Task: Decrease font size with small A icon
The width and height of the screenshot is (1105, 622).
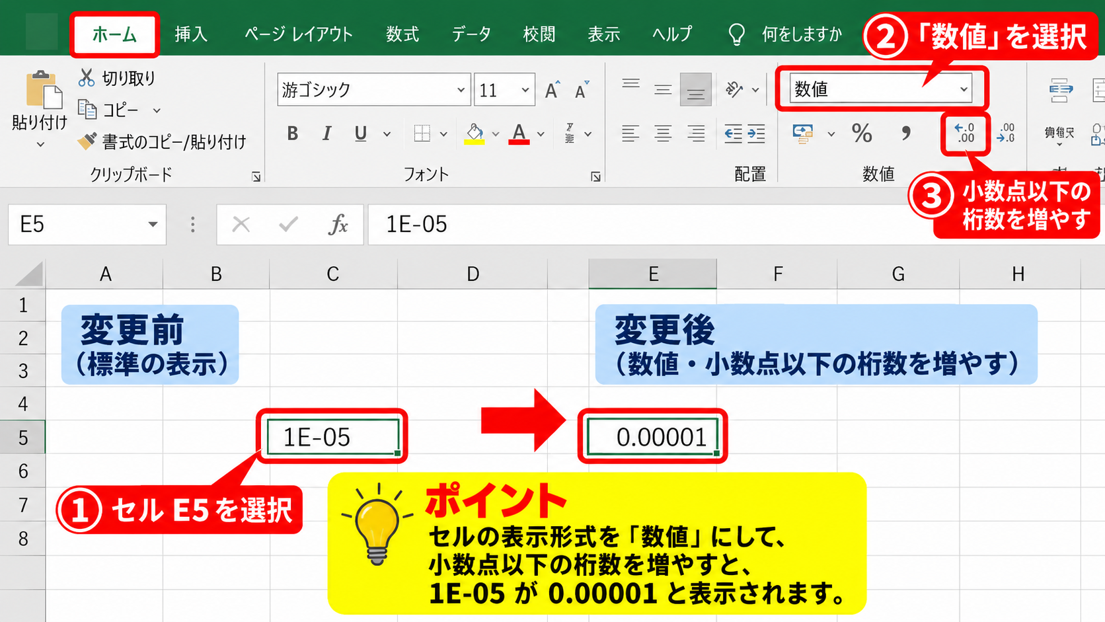Action: click(582, 90)
